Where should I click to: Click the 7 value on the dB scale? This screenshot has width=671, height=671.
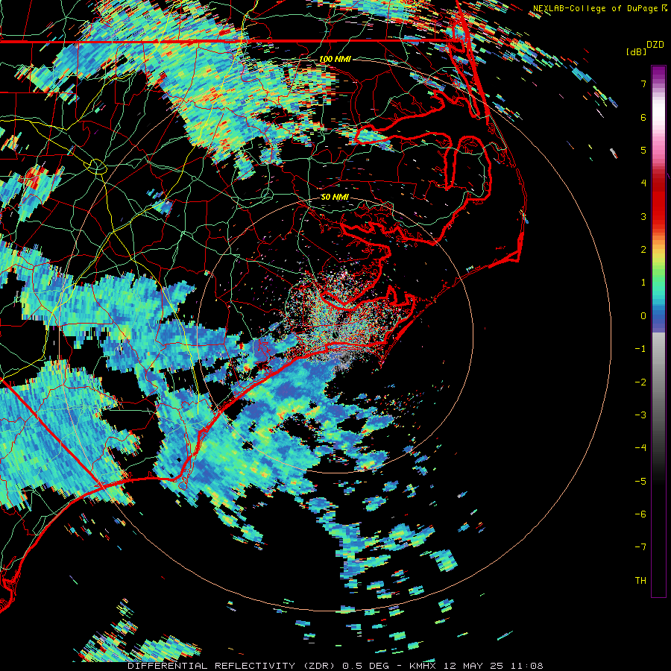coord(643,84)
